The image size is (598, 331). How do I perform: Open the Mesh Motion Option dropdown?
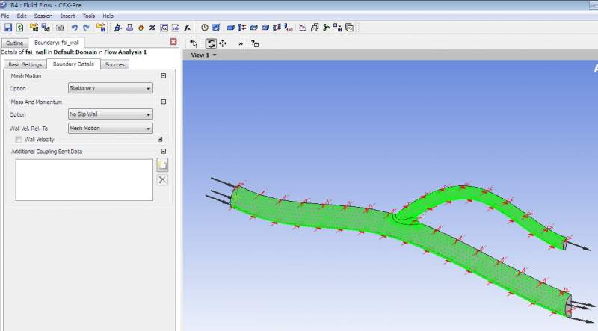[111, 88]
